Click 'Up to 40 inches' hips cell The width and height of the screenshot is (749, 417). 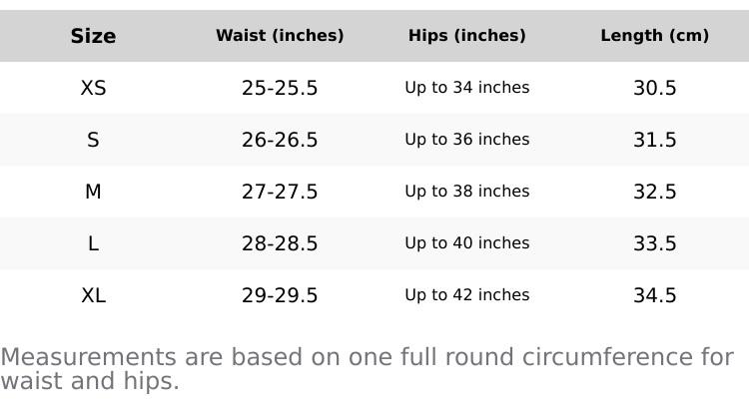coord(467,243)
